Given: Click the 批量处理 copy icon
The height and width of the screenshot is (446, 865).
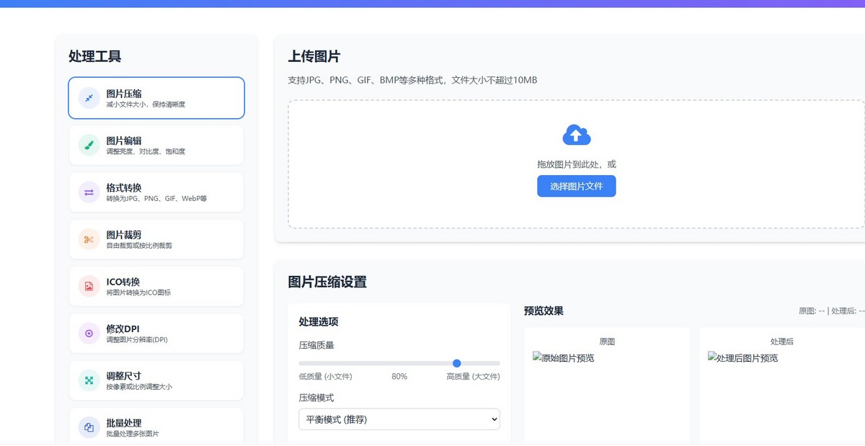Looking at the screenshot, I should click(x=89, y=427).
